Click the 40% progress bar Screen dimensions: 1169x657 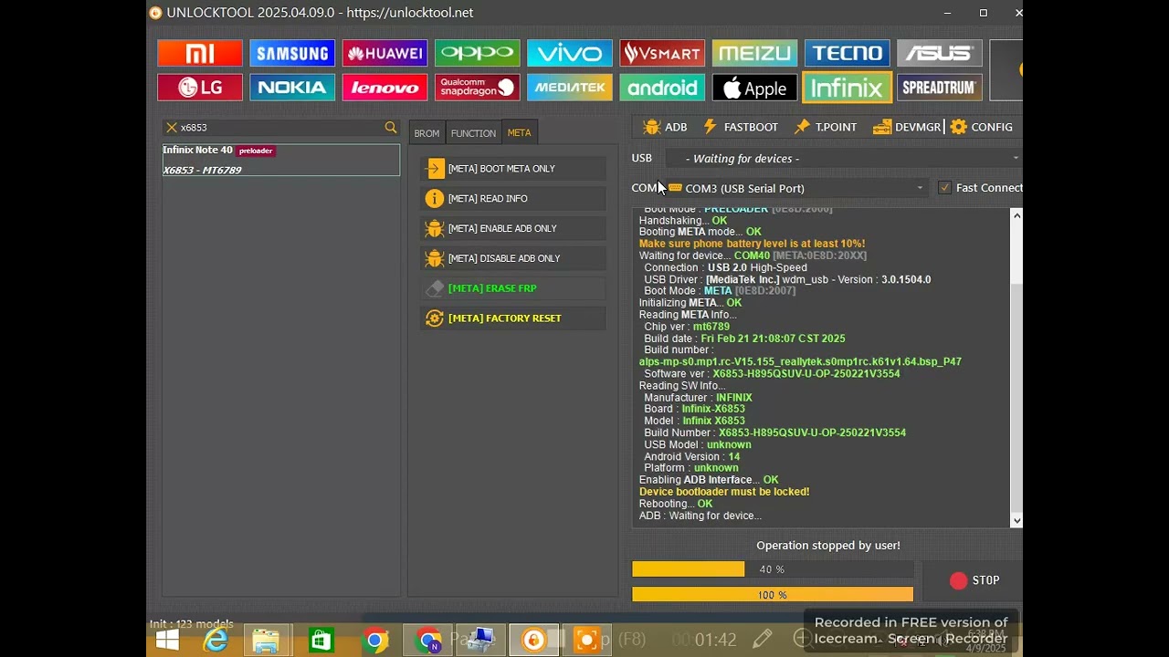(x=773, y=569)
